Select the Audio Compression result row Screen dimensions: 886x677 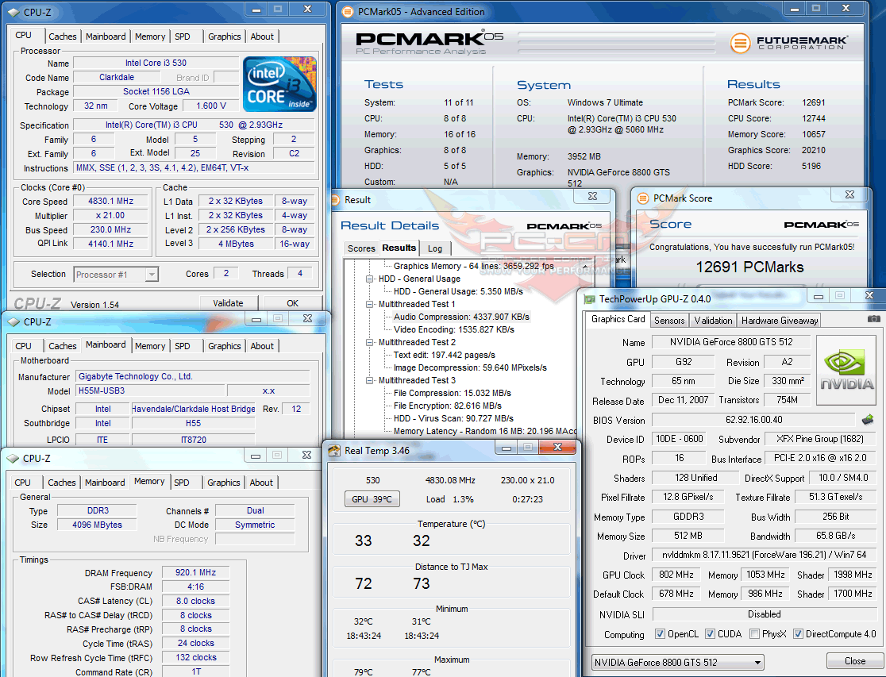461,317
